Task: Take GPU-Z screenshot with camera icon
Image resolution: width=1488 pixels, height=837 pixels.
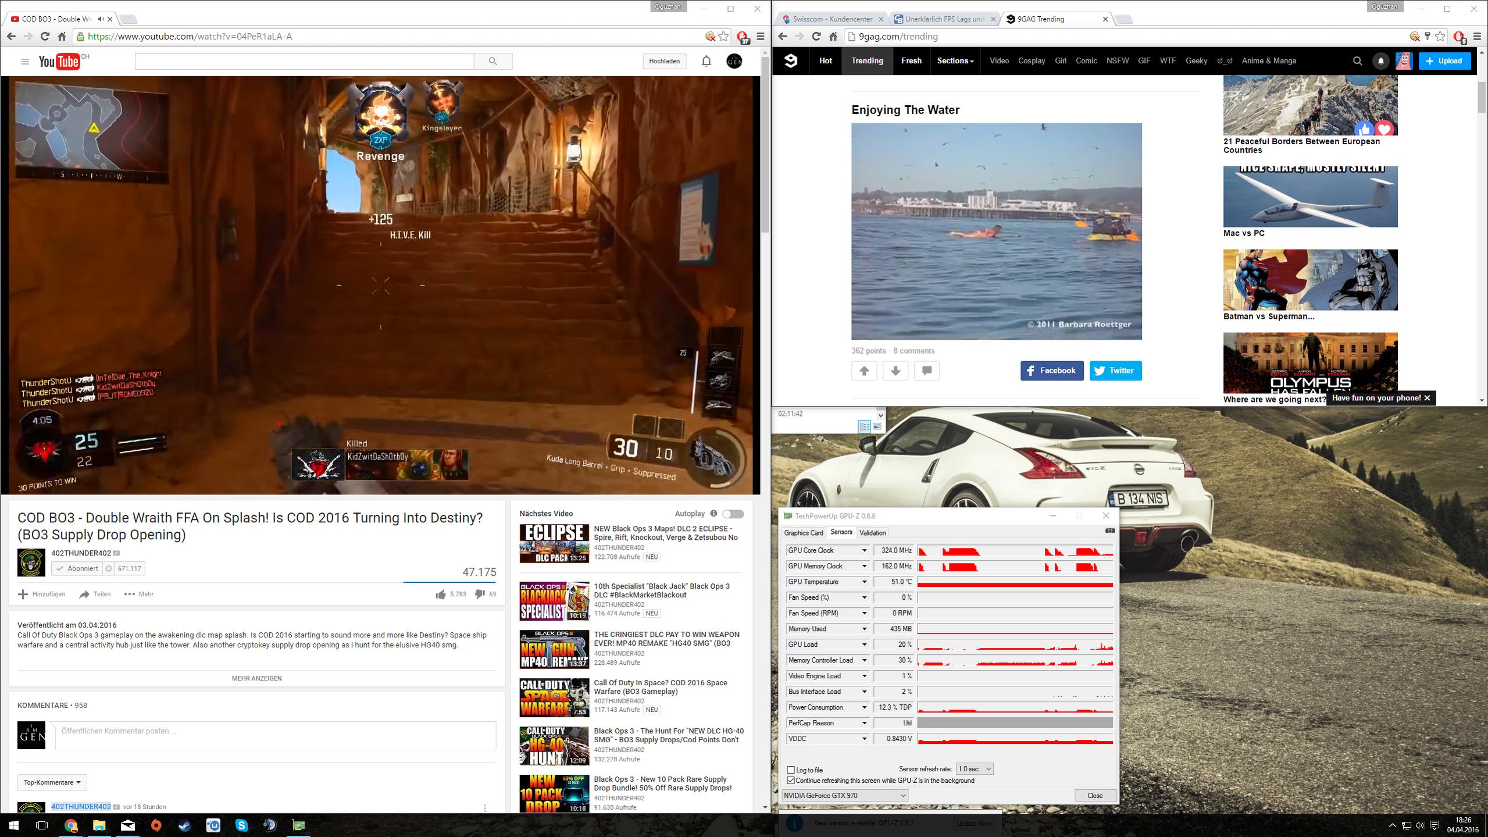Action: pos(1109,530)
